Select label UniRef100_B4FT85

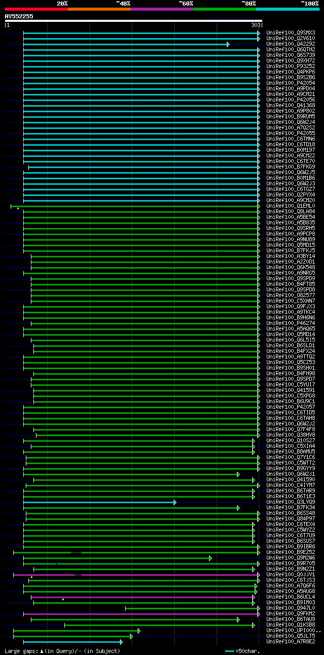click(x=291, y=284)
